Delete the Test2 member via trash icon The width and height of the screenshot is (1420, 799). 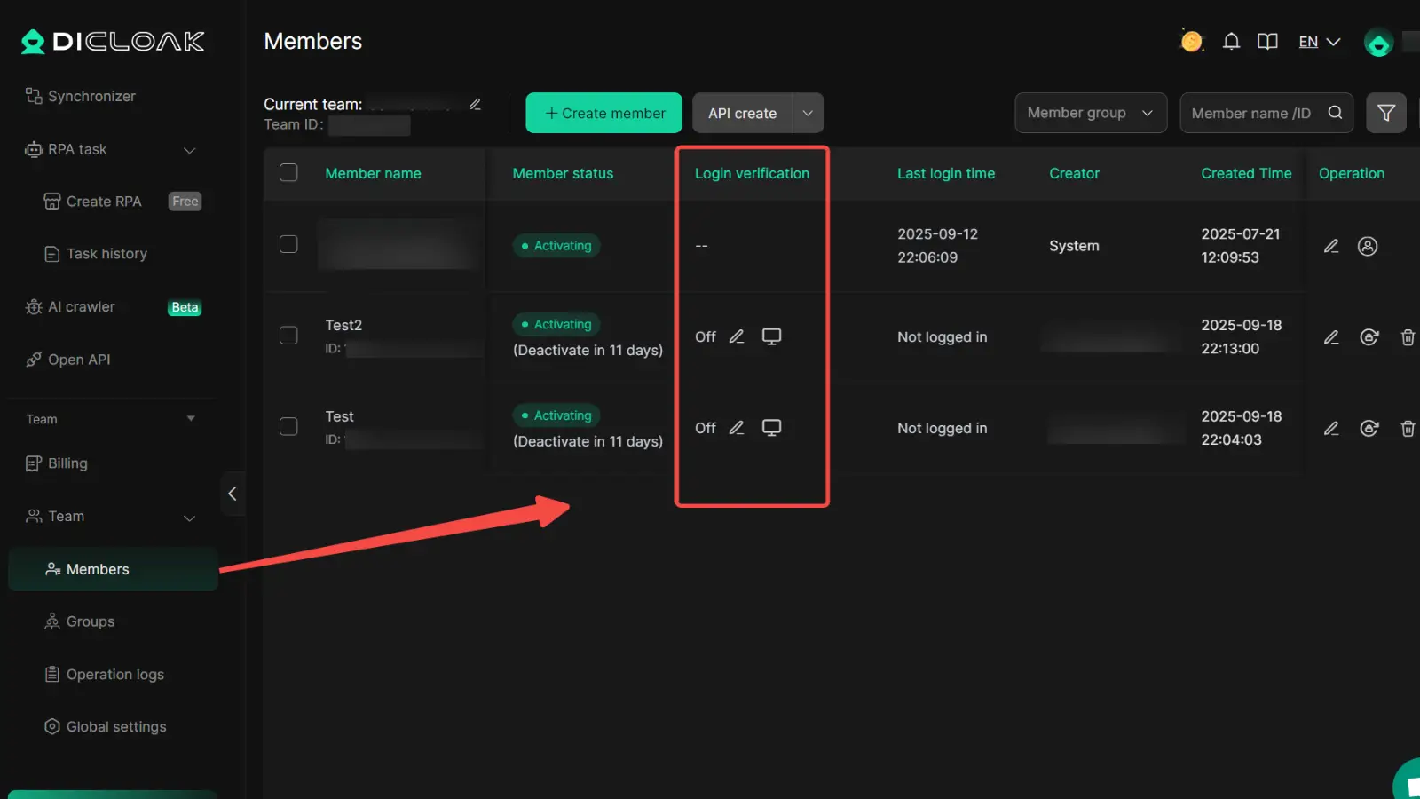(1408, 337)
